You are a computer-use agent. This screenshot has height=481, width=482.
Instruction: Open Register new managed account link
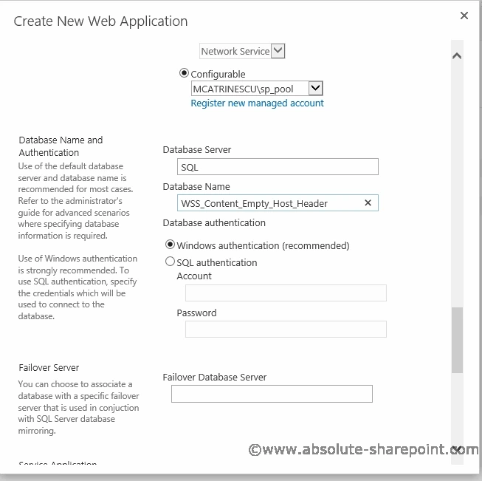click(257, 103)
